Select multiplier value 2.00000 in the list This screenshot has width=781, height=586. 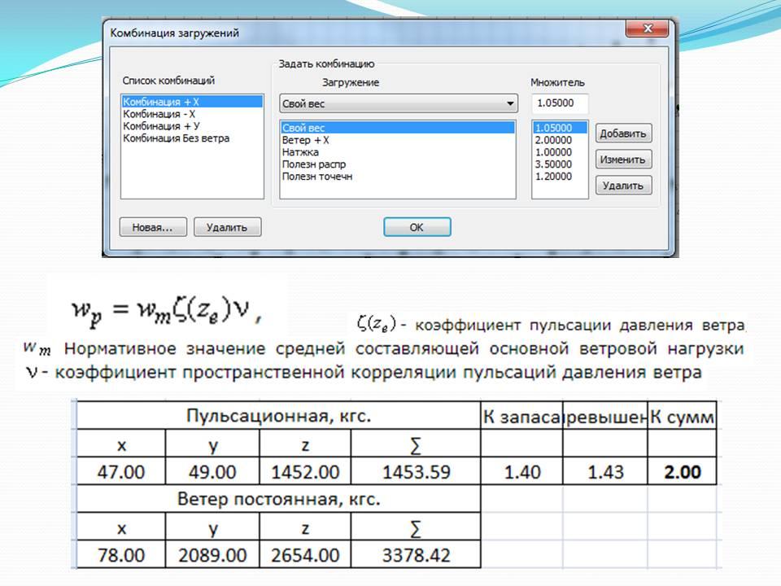click(x=553, y=140)
